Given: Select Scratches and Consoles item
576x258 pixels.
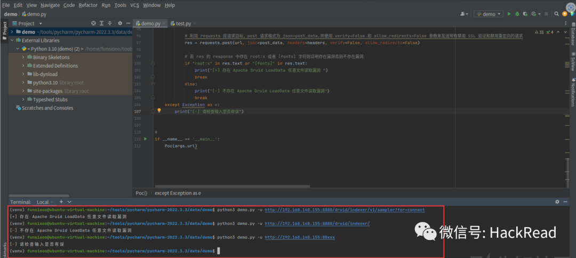Looking at the screenshot, I should (44, 108).
